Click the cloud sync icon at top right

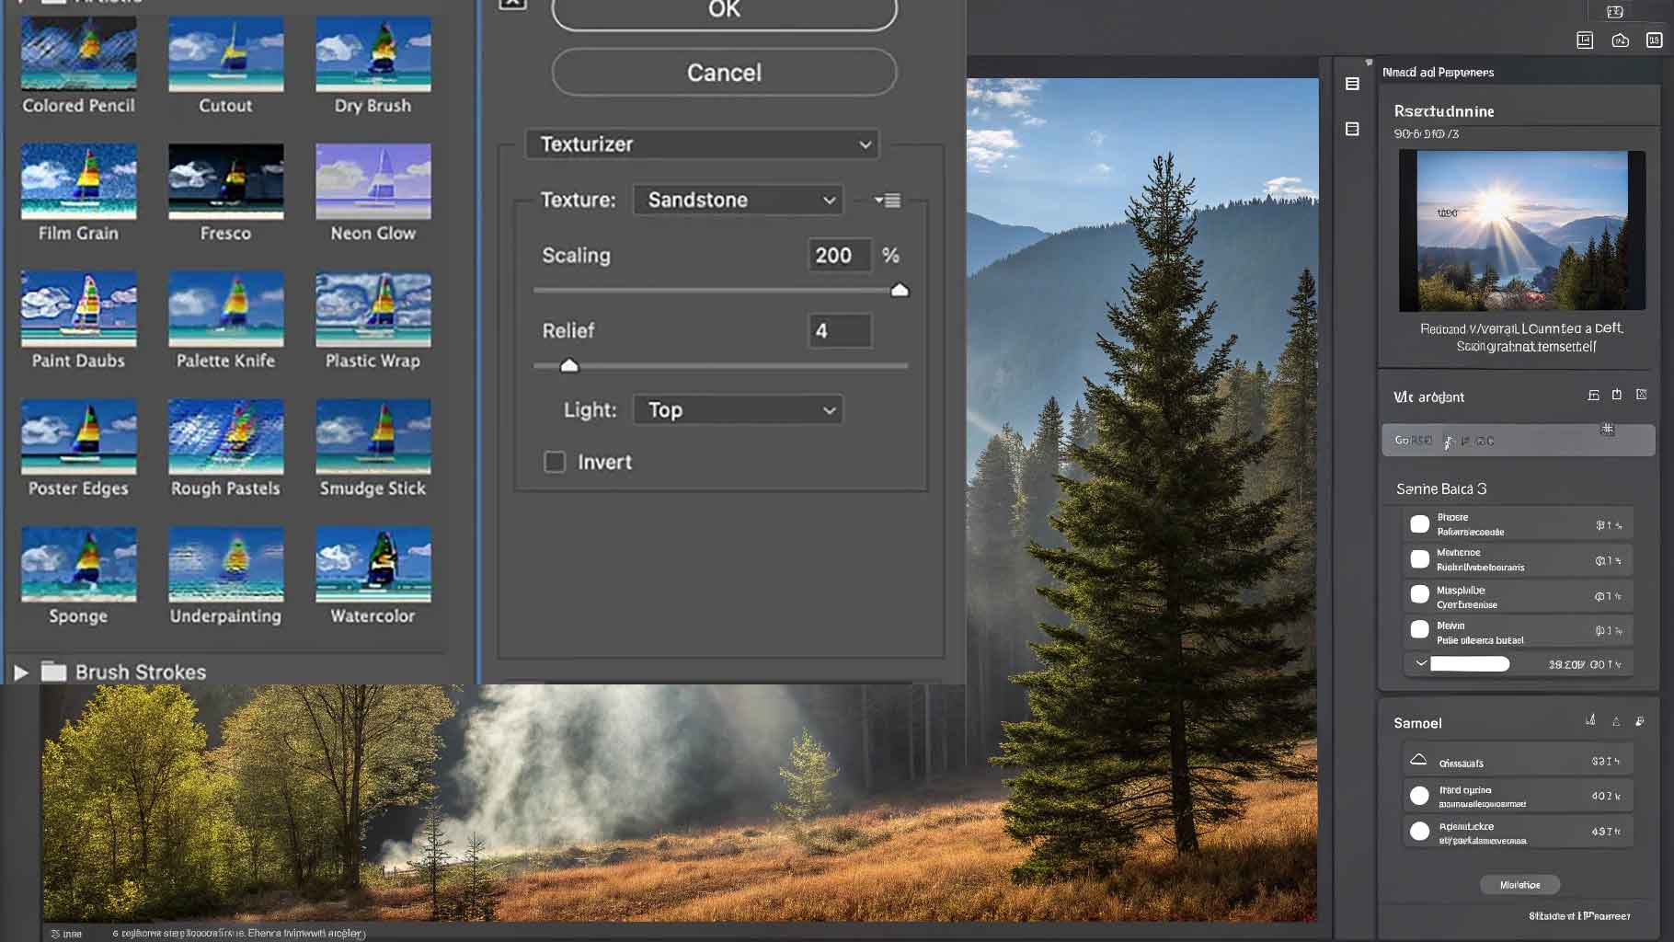1620,40
